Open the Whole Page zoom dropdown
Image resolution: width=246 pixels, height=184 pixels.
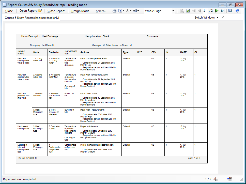pyautogui.click(x=173, y=11)
